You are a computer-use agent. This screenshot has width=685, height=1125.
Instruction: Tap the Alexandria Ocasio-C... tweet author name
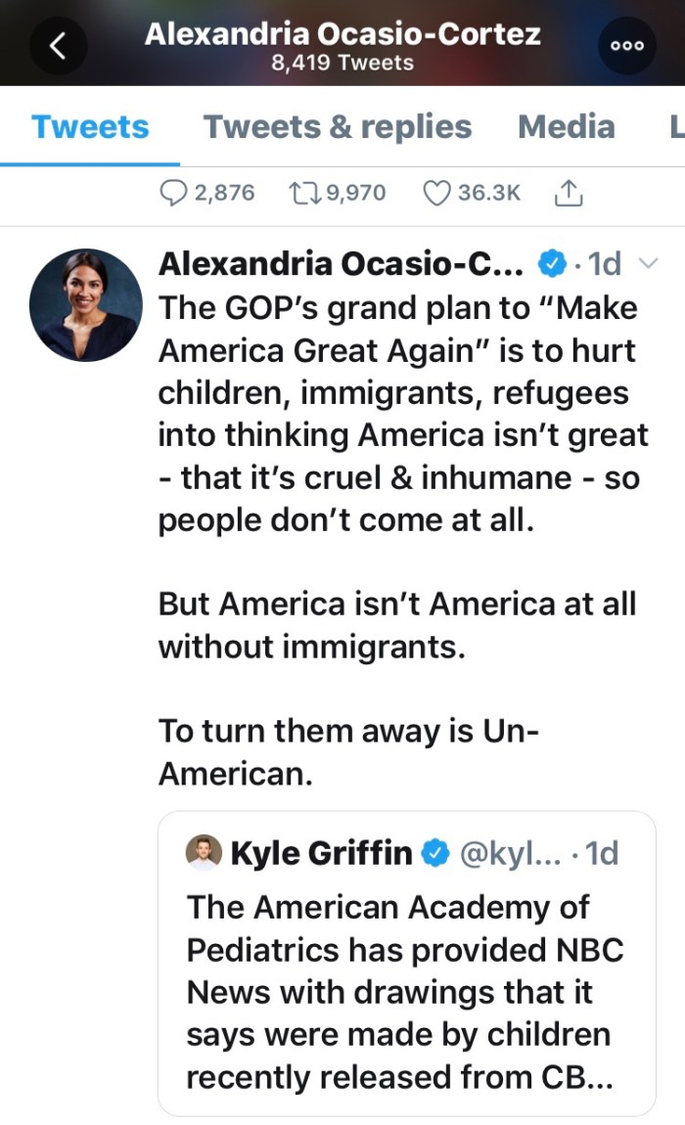[x=342, y=263]
